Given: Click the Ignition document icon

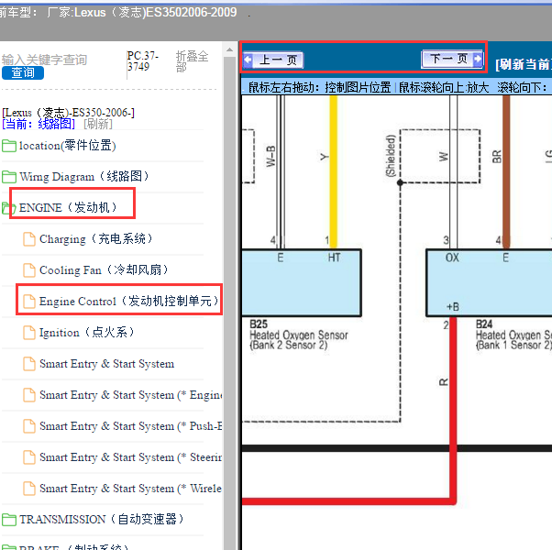Looking at the screenshot, I should pos(29,333).
